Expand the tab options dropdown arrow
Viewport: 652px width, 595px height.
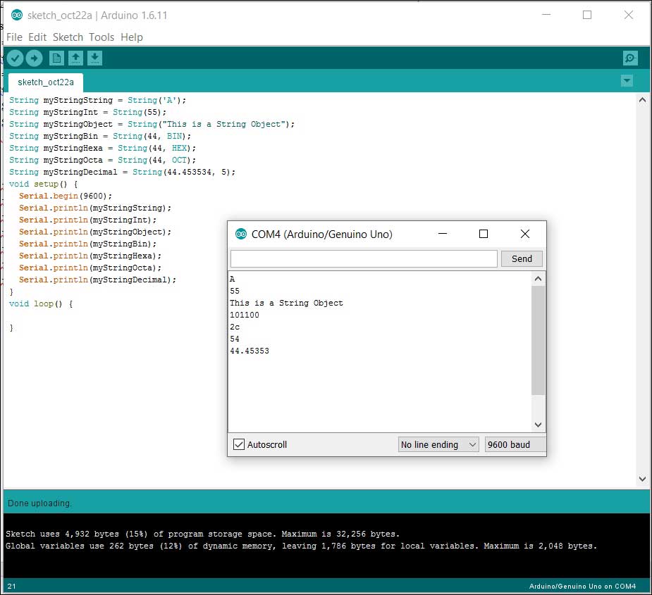click(x=627, y=81)
